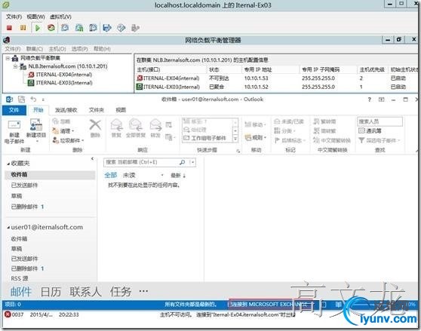The height and width of the screenshot is (331, 421).
Task: Select 工作组电子邮件 quick step
Action: [x=205, y=138]
